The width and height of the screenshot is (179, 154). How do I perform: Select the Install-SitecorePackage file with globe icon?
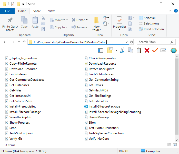102,106
